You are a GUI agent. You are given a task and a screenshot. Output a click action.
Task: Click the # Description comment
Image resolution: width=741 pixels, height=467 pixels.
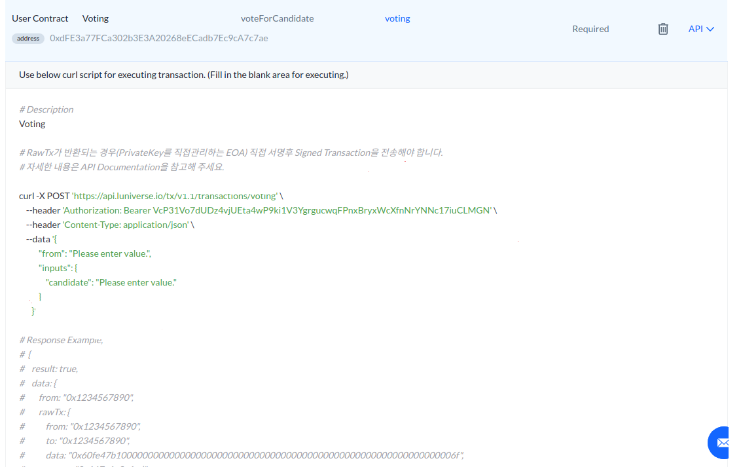click(46, 109)
